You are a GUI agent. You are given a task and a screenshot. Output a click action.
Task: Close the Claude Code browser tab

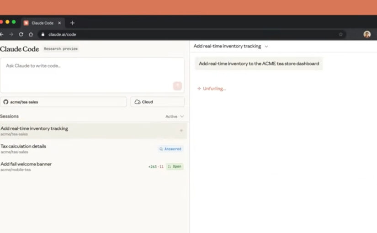[59, 23]
